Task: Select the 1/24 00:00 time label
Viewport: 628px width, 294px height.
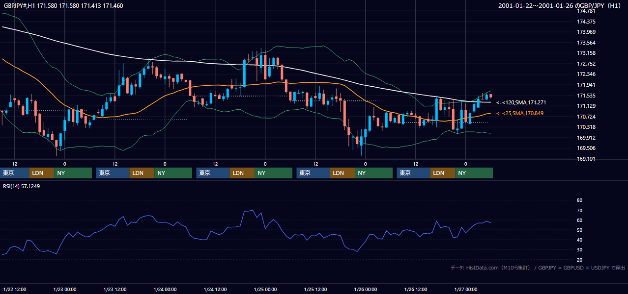Action: click(165, 289)
